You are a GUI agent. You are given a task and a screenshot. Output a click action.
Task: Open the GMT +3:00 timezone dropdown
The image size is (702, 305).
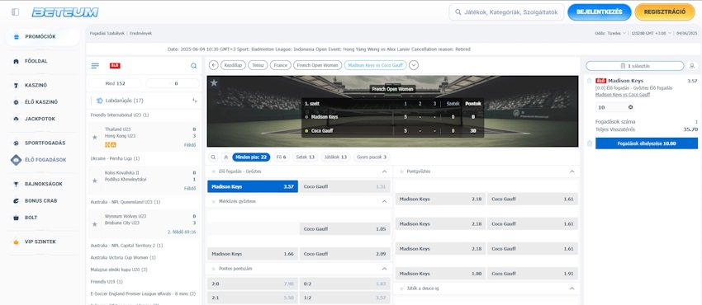(652, 33)
